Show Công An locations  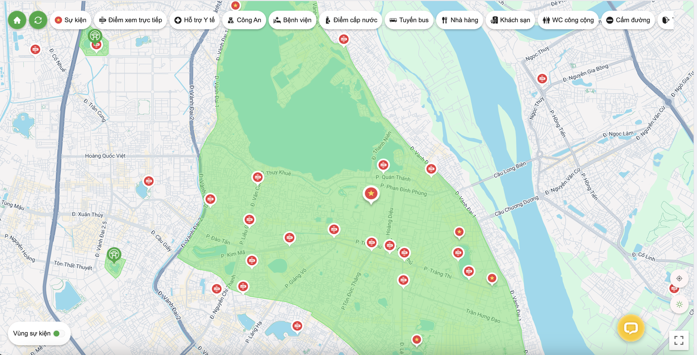pos(244,20)
